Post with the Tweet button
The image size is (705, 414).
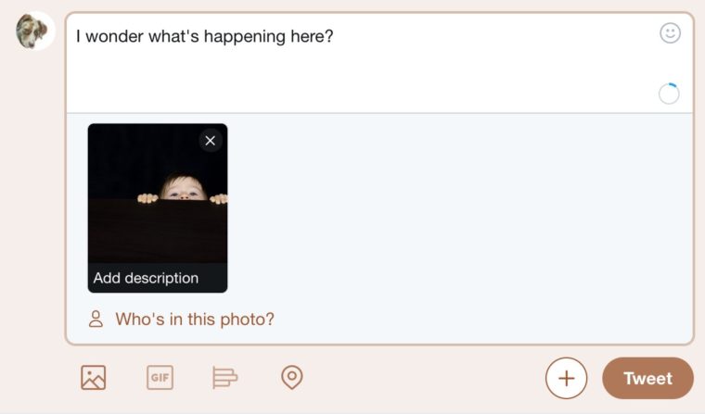click(647, 378)
